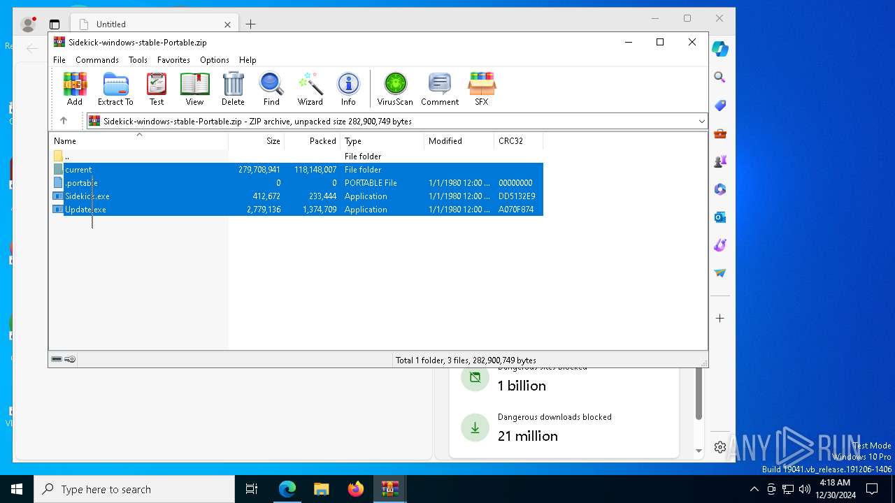Click the Edge profile avatar icon
Viewport: 895px width, 503px height.
point(29,24)
